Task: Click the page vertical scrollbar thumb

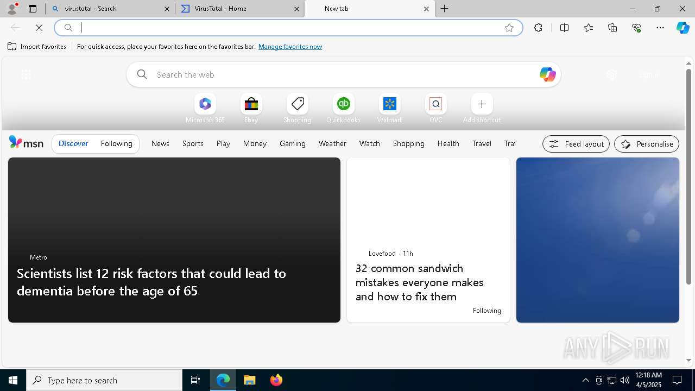Action: tap(689, 176)
